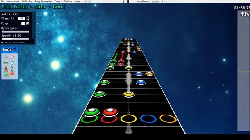Open the Options menu
This screenshot has height=140, width=250.
click(x=68, y=2)
